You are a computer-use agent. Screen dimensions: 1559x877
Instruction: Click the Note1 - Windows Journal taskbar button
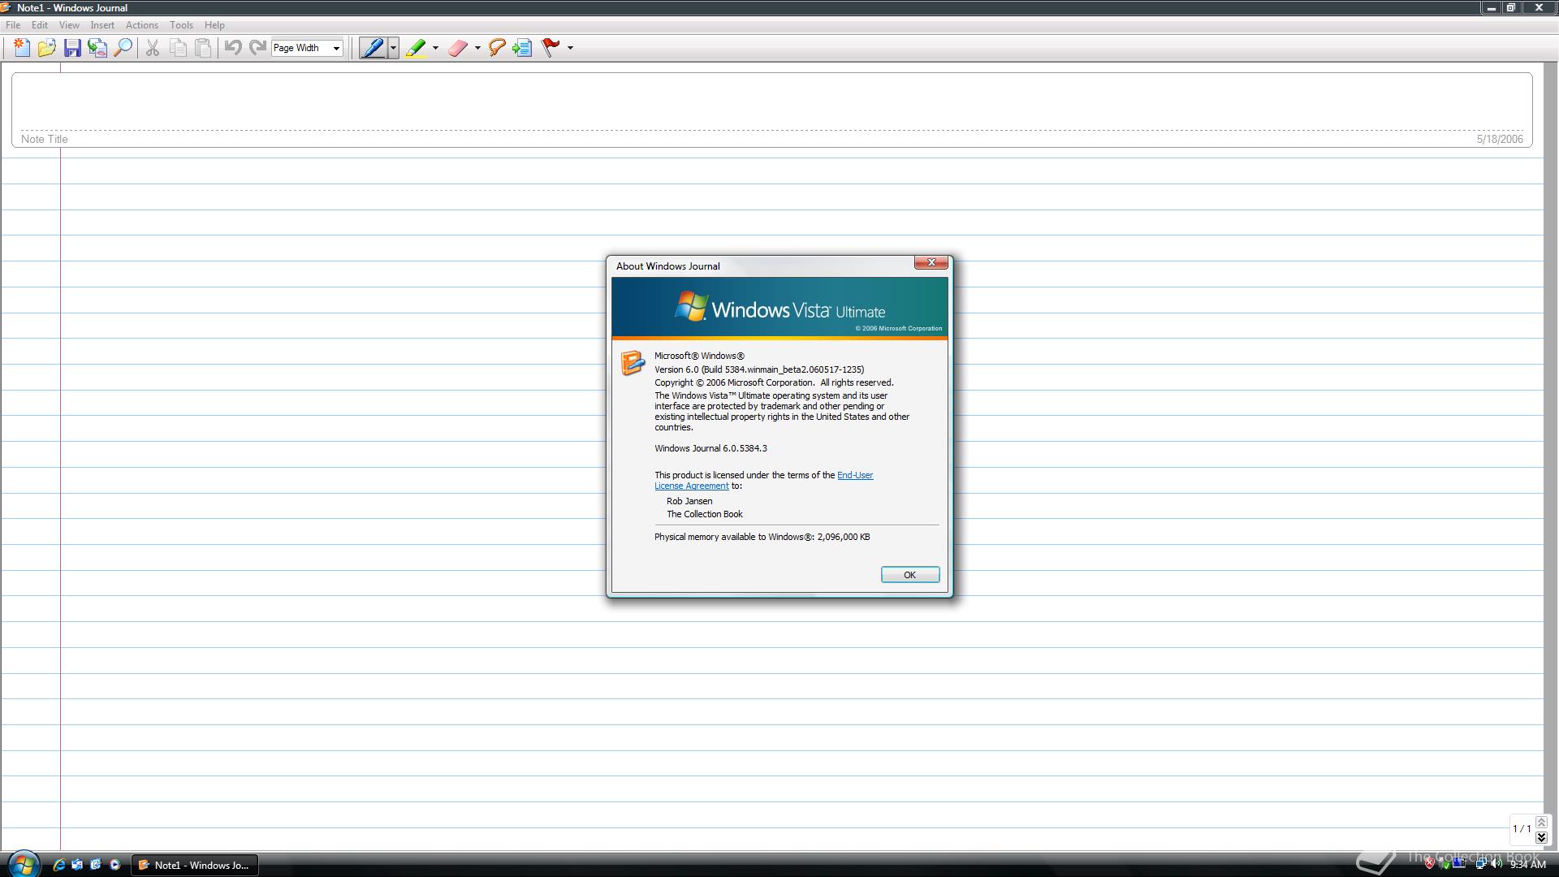pyautogui.click(x=195, y=865)
